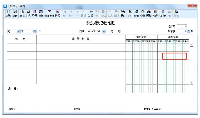Click the 合计 total label
Screen dimensions: 200x118
tap(13, 89)
